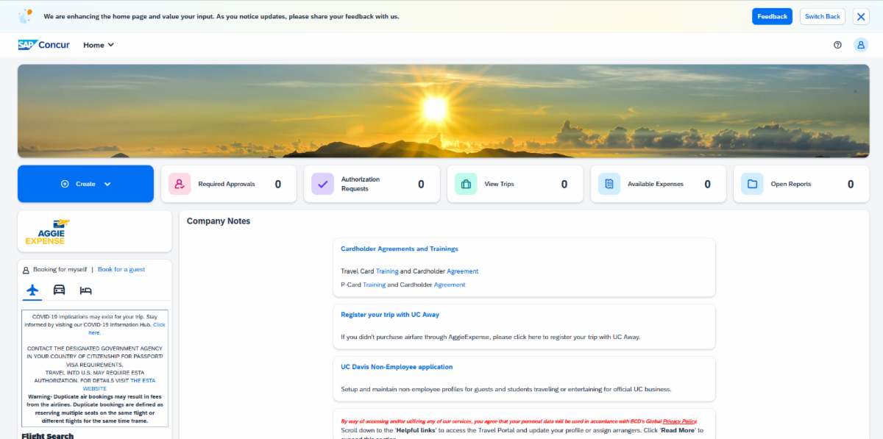Switch to car rental tab icon
Image resolution: width=883 pixels, height=439 pixels.
pyautogui.click(x=59, y=290)
